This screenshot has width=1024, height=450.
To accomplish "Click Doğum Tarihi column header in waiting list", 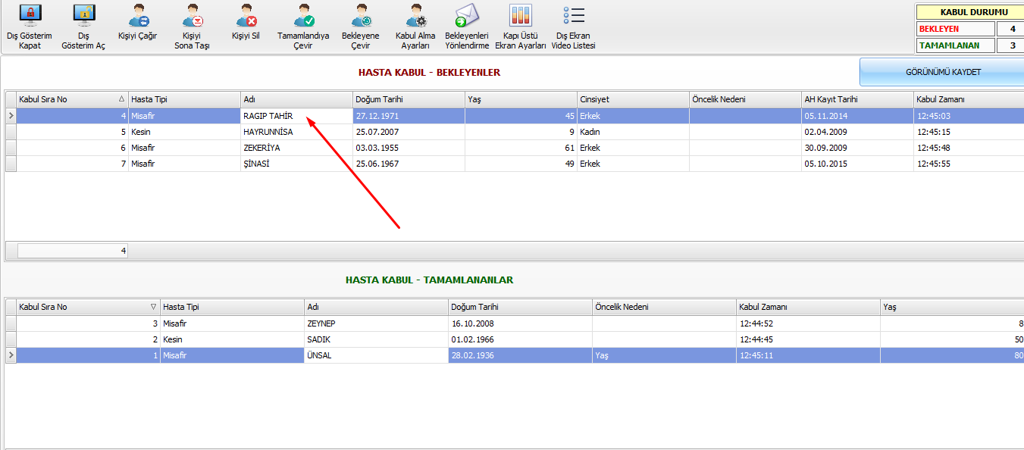I will 408,99.
